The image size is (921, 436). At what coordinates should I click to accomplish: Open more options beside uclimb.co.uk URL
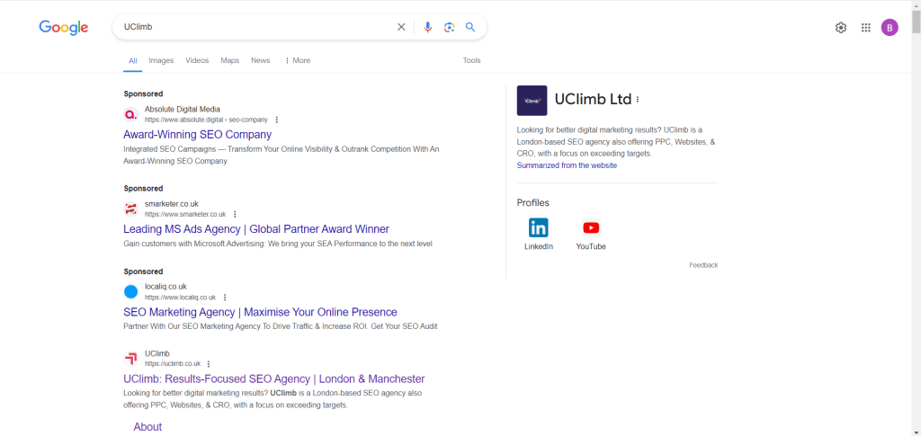click(x=209, y=364)
